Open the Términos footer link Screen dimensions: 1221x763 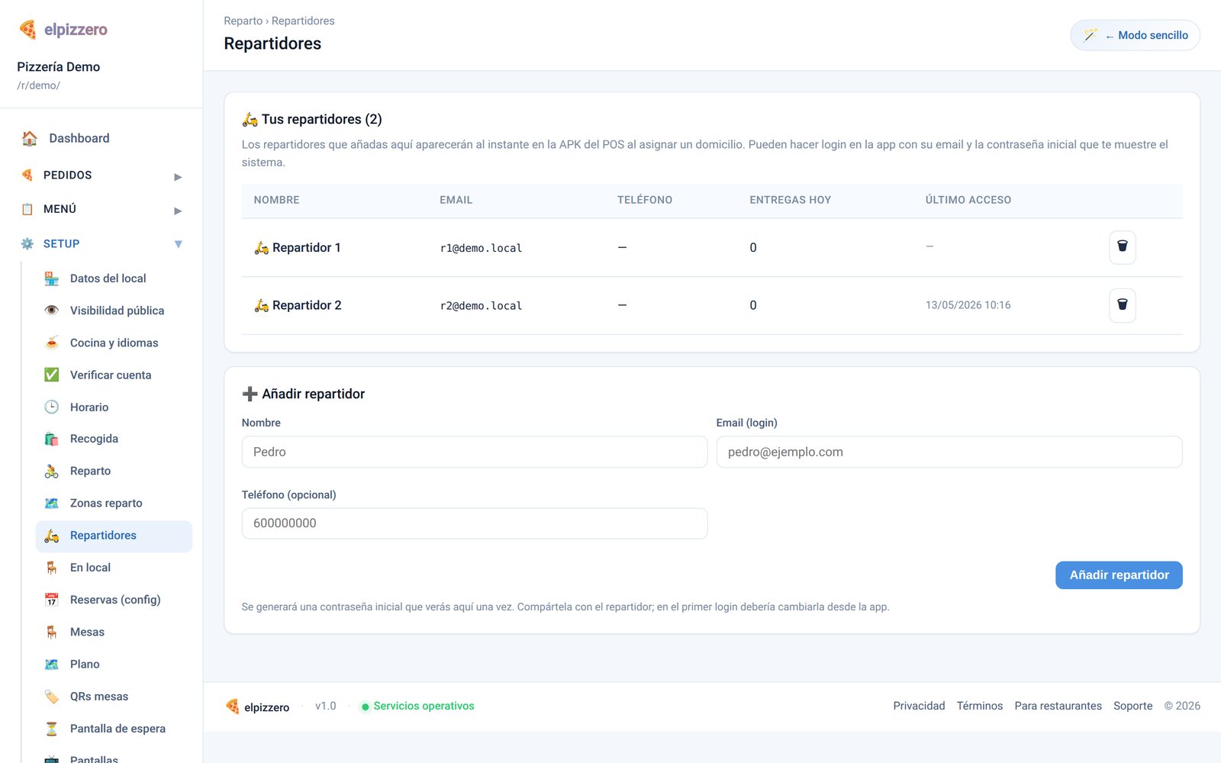tap(980, 706)
